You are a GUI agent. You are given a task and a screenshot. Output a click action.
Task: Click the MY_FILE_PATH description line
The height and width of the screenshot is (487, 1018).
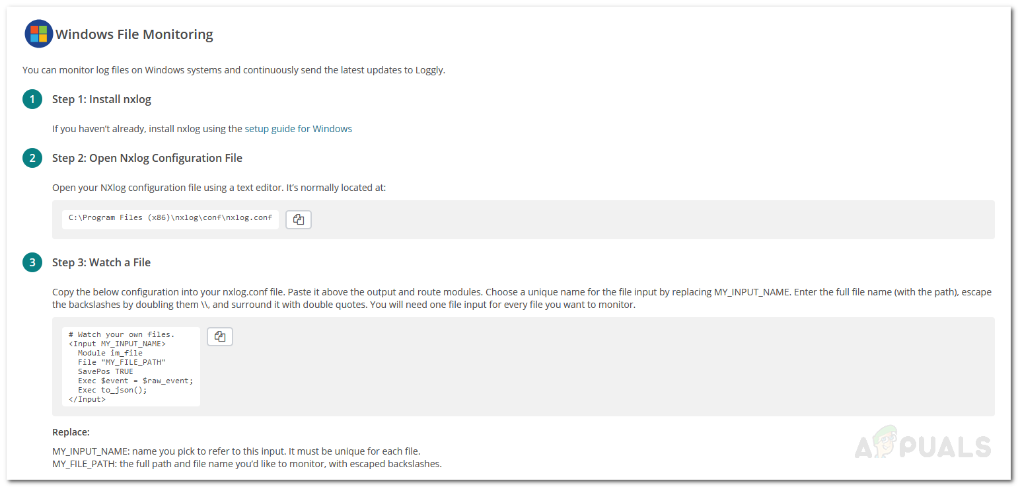pos(246,464)
